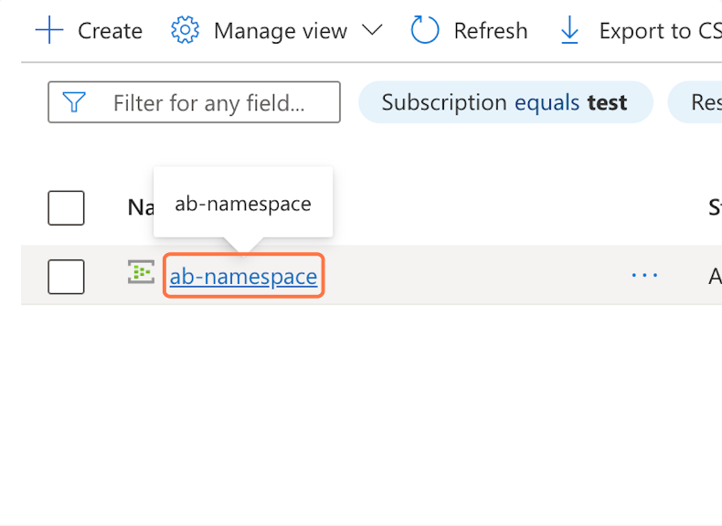Toggle the select-all checkbox in table header
The width and height of the screenshot is (722, 526).
(66, 208)
